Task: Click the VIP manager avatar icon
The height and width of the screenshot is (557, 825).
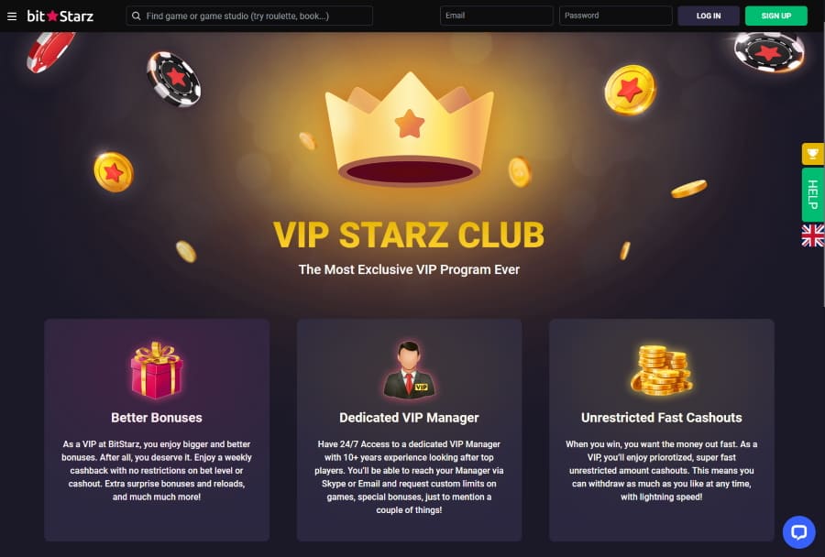Action: tap(410, 369)
